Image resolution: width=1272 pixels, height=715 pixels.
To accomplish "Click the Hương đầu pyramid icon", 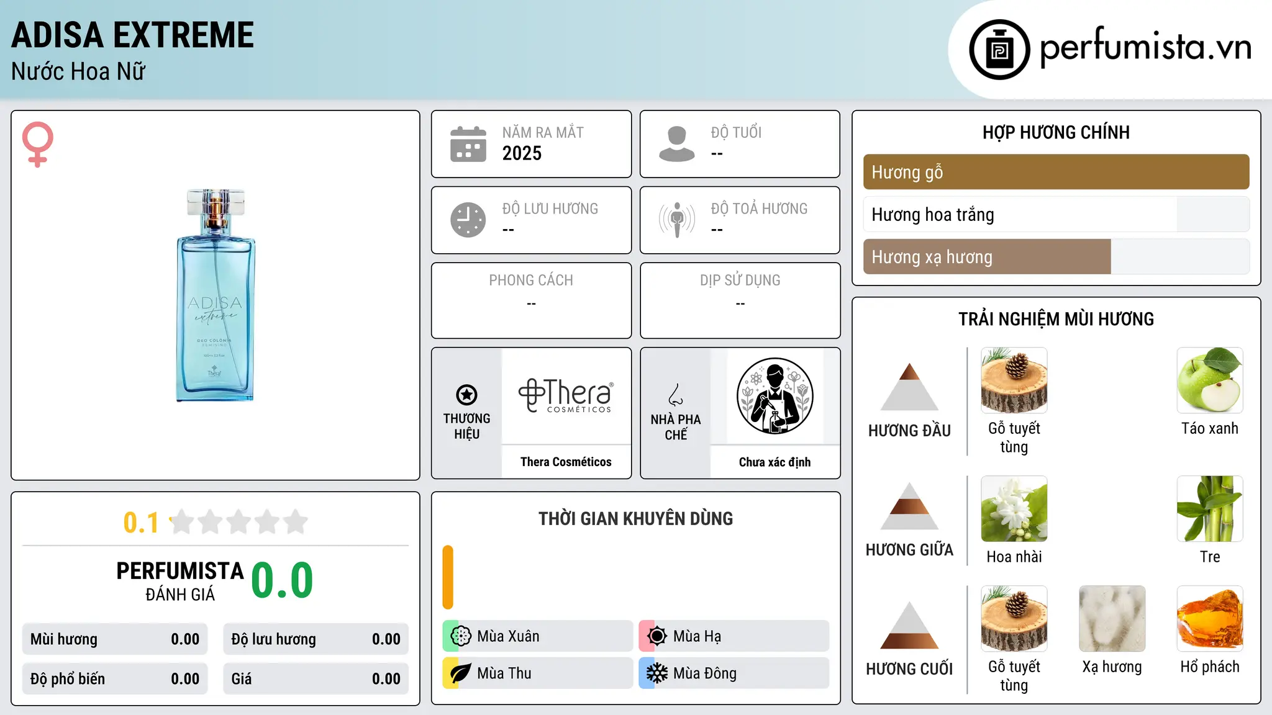I will tap(909, 387).
